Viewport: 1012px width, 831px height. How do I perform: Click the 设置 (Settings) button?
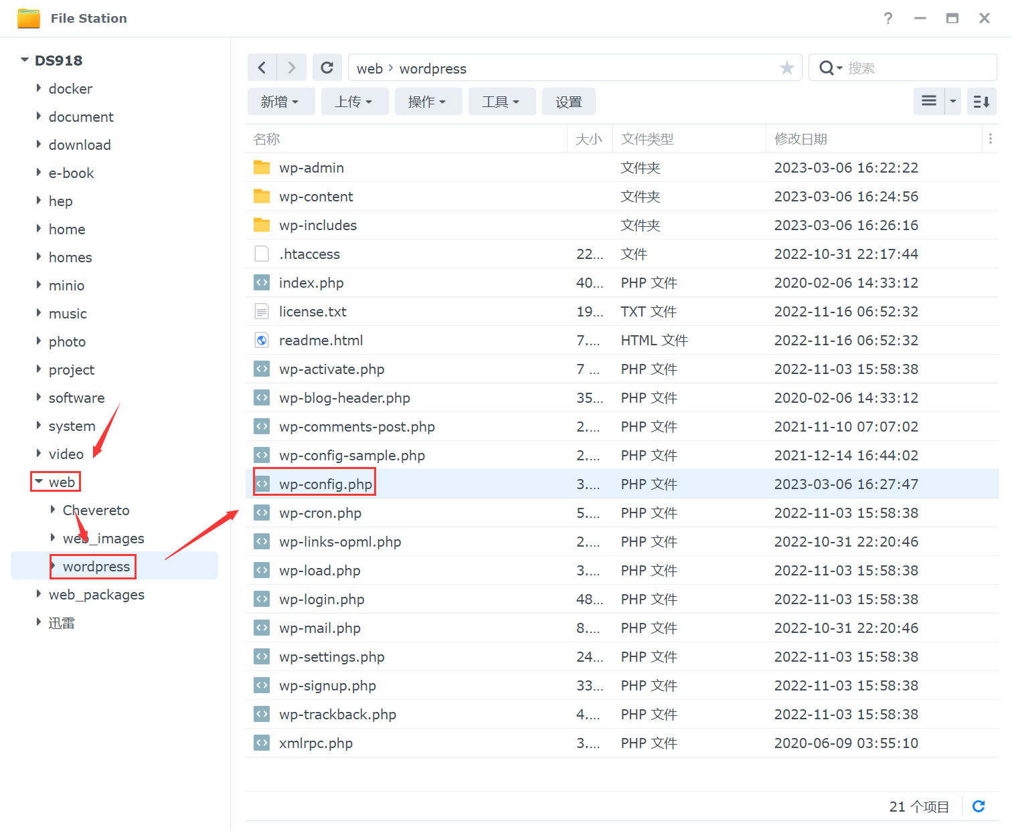(x=568, y=102)
